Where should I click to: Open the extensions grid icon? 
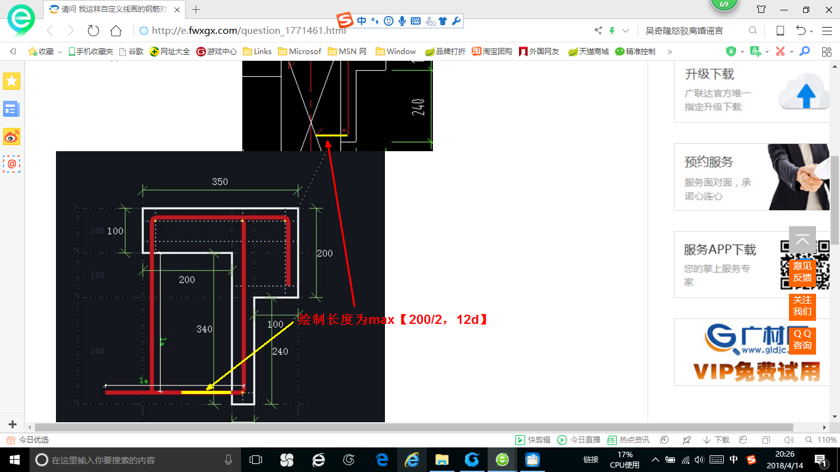coord(826,52)
